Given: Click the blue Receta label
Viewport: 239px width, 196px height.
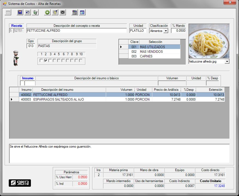Looking at the screenshot, I should (x=17, y=26).
